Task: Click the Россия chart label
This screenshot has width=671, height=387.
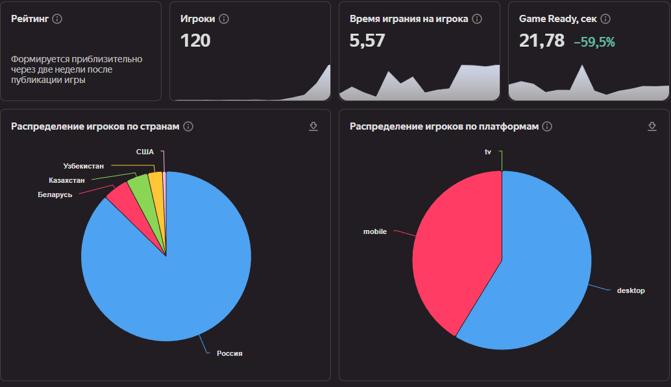Action: pos(229,354)
